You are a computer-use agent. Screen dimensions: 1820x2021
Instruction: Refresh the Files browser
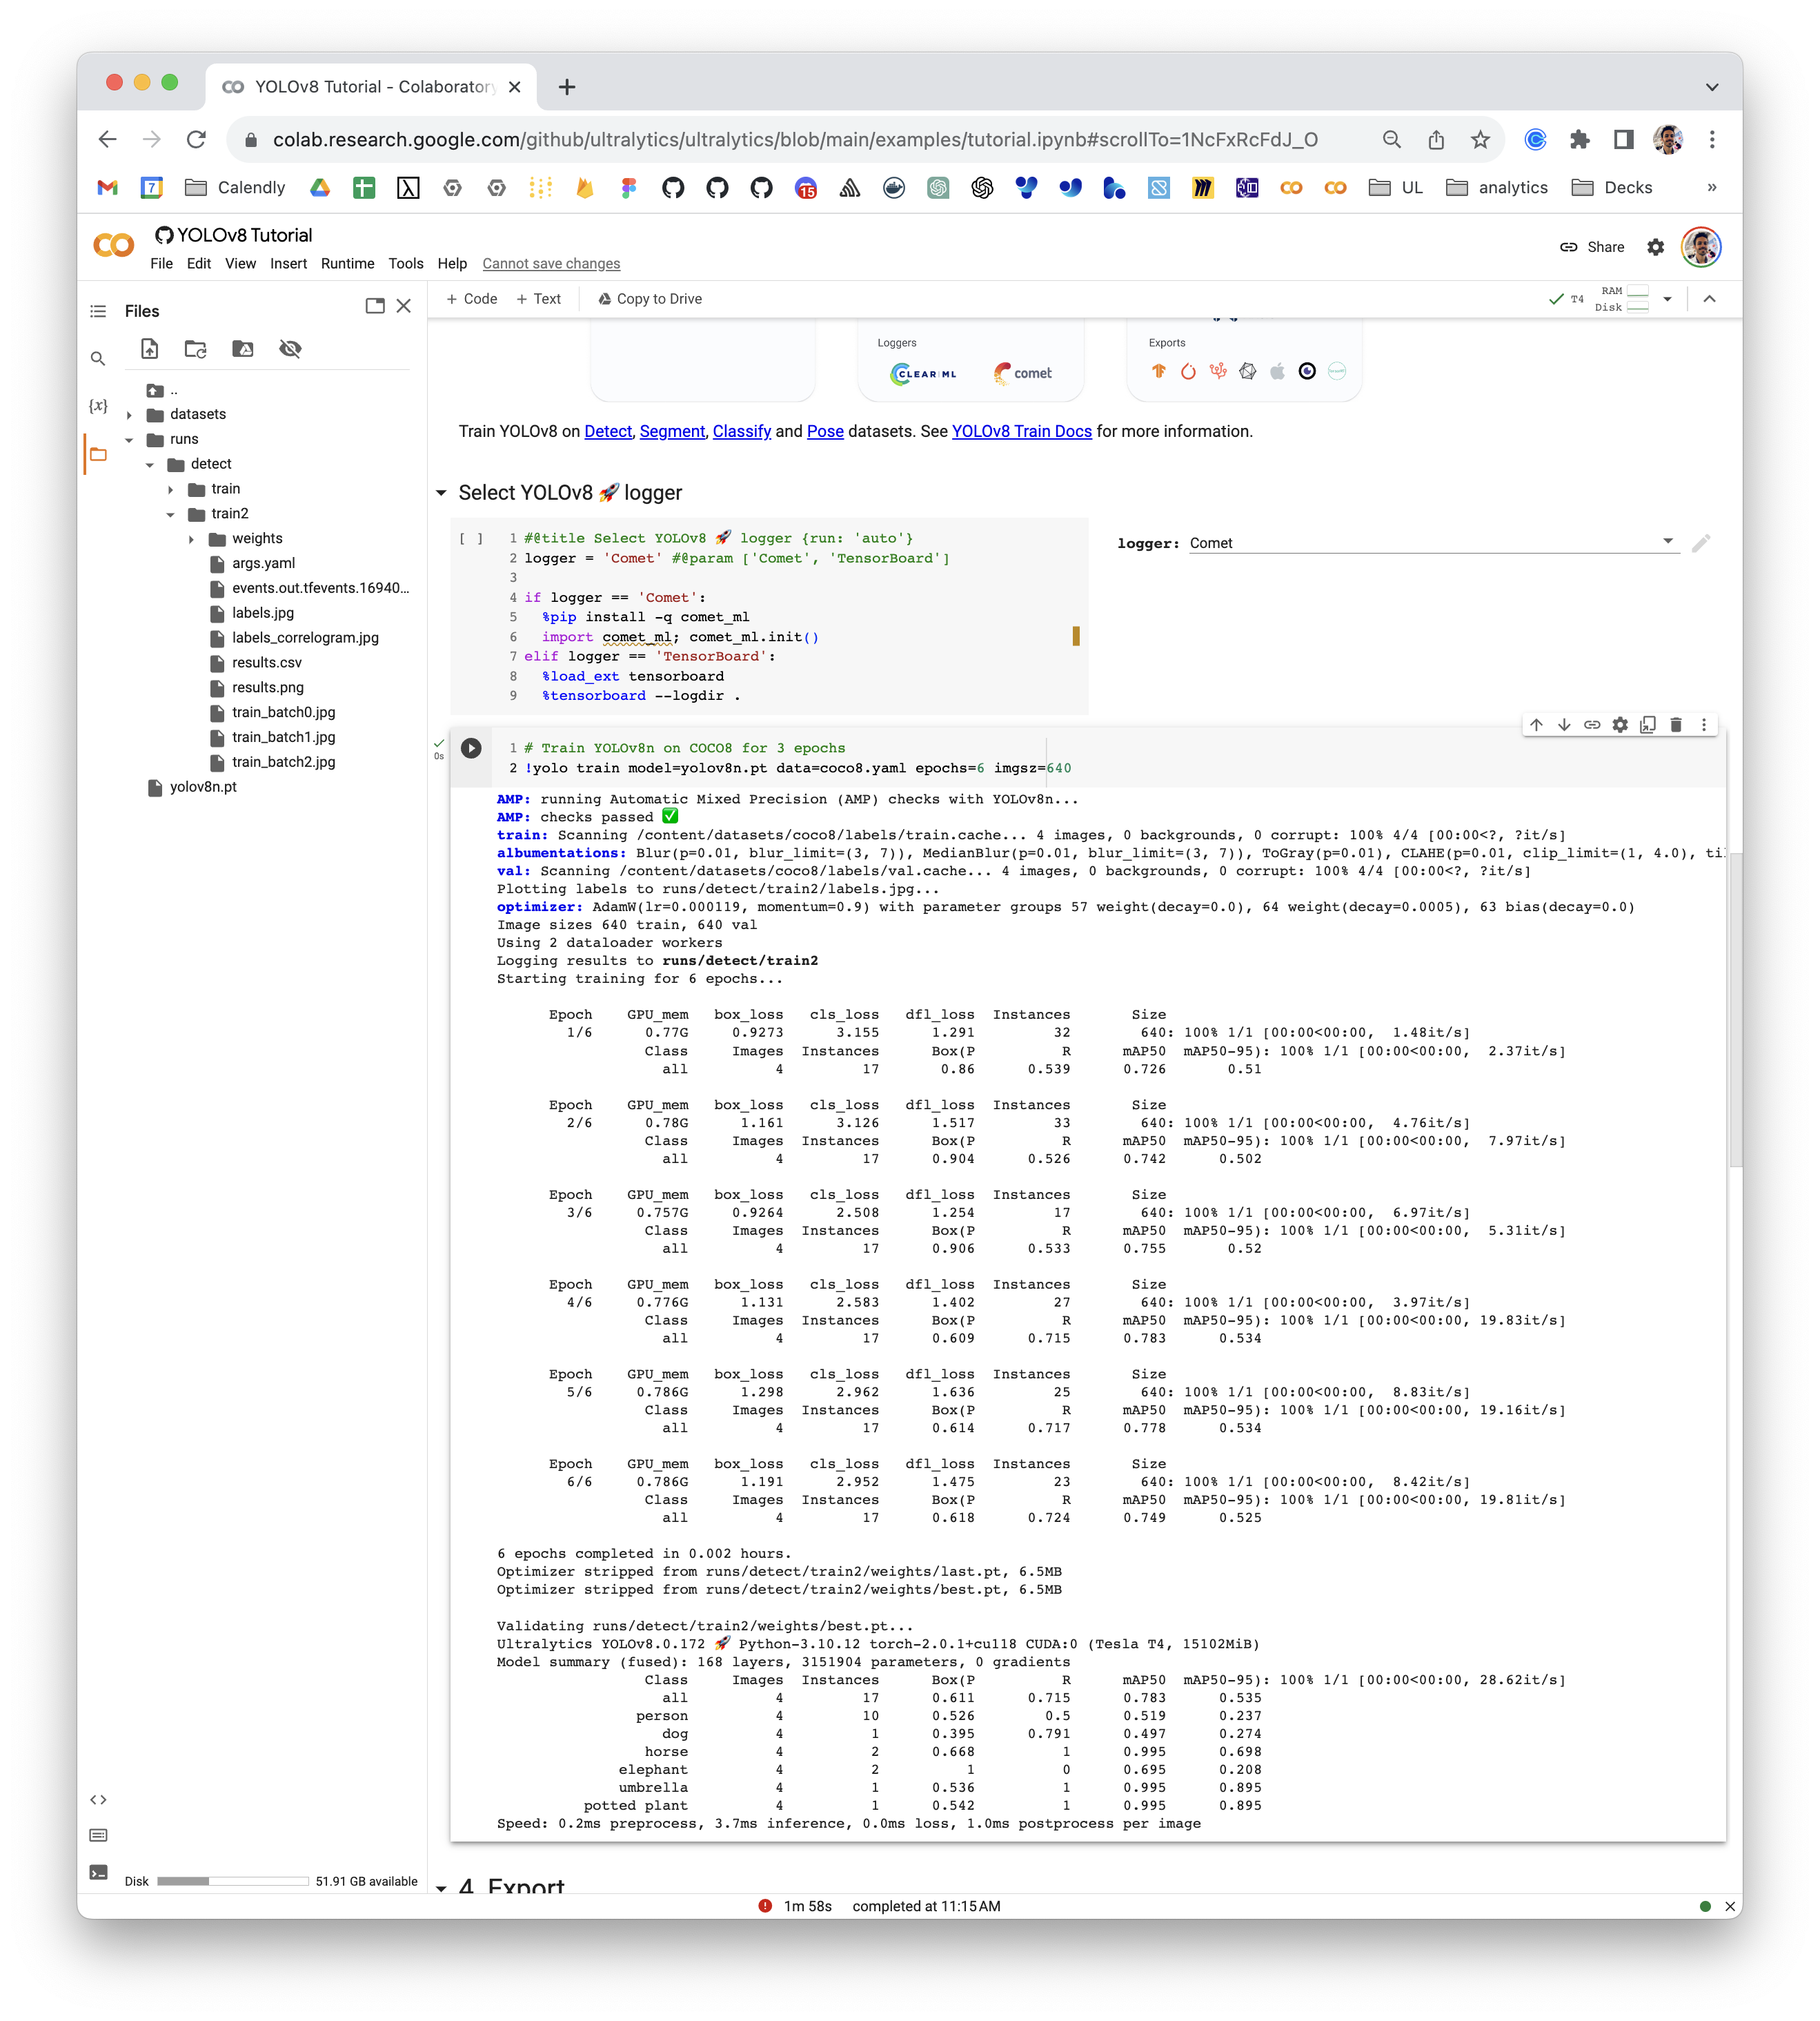195,349
